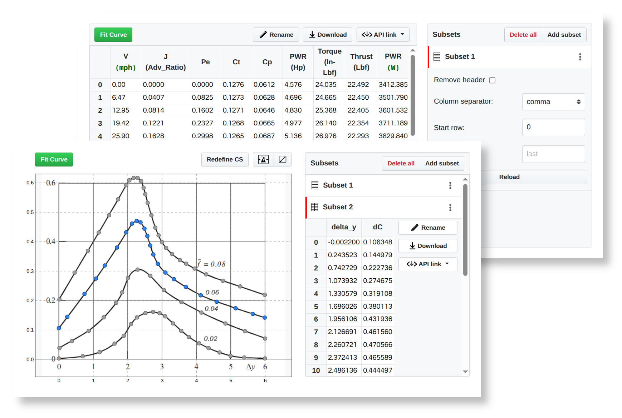
Task: Switch to Subset 2 in the Subsets list
Action: [338, 207]
